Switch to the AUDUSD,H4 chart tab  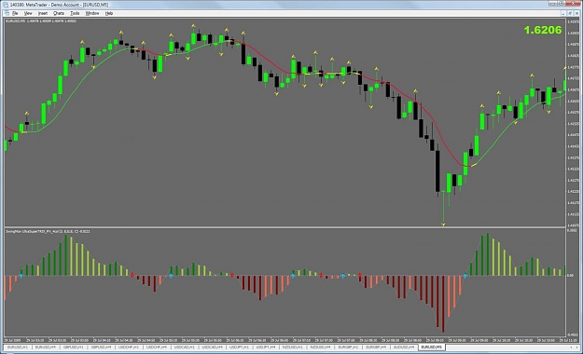404,347
